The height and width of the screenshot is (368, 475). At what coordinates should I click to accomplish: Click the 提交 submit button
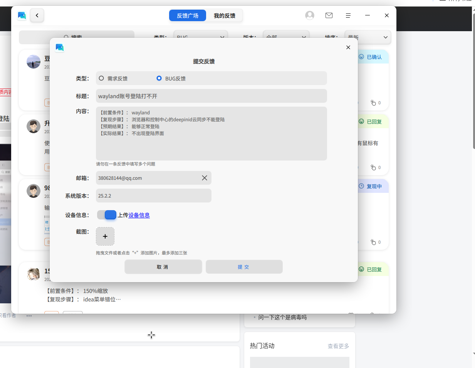click(244, 267)
